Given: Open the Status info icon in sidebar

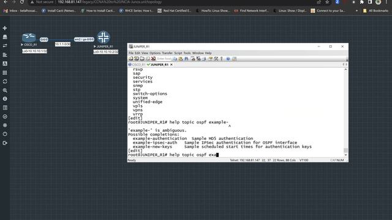Looking at the screenshot, I should tap(5, 99).
